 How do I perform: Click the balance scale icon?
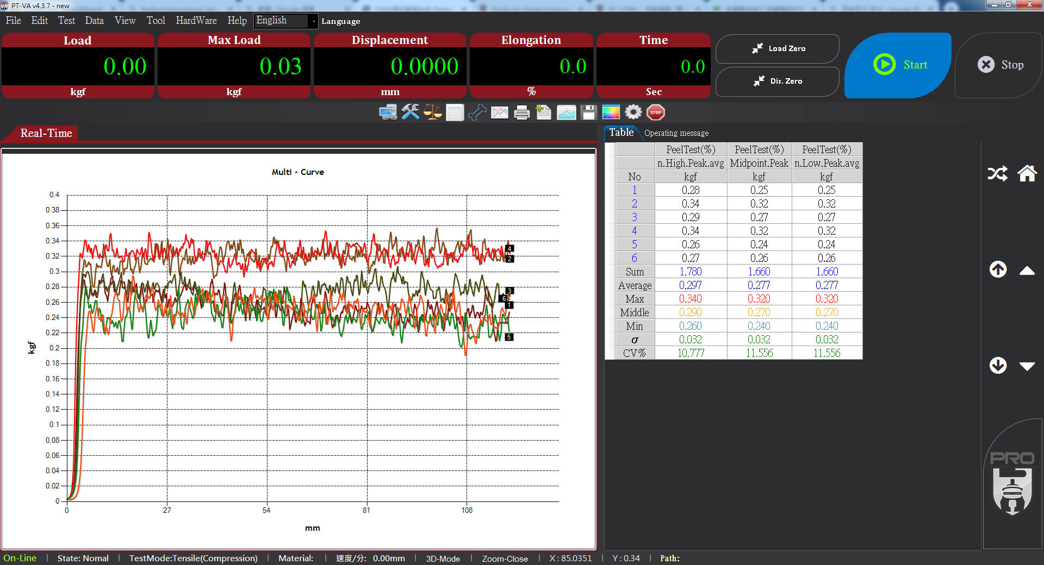pos(433,112)
